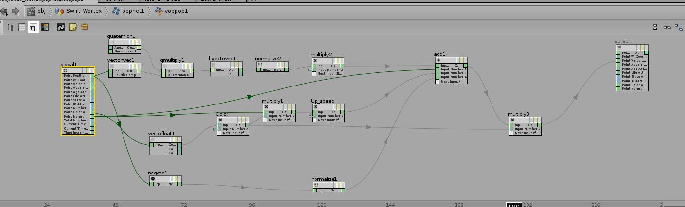Switch to tree list view mode icon
This screenshot has height=207, width=685.
pos(10,27)
